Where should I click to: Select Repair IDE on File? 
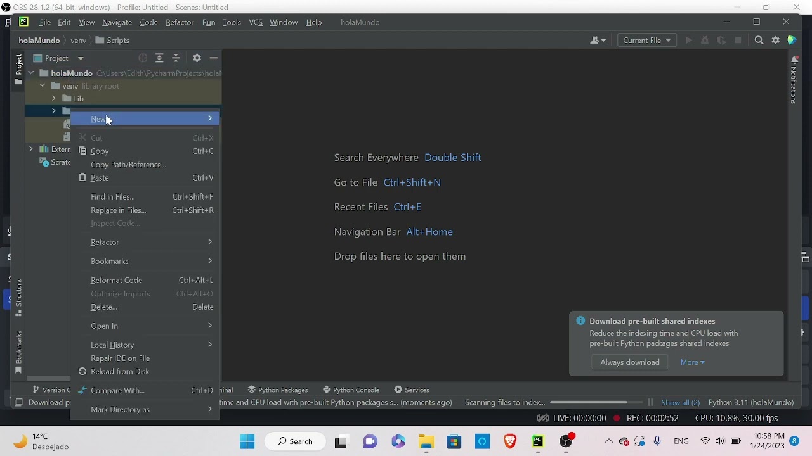tap(145, 358)
